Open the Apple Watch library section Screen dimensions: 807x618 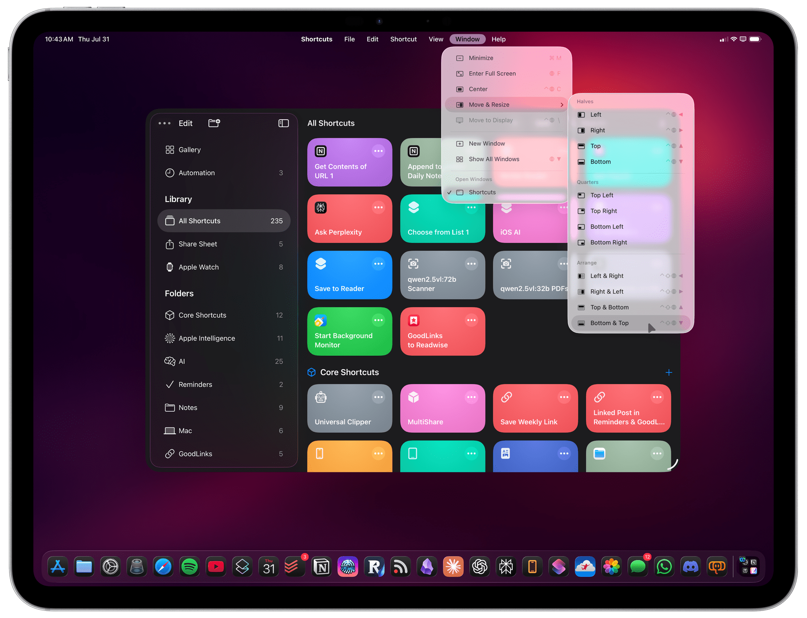pyautogui.click(x=224, y=267)
